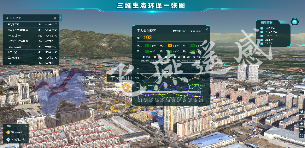Click the fullscreen icon at bottom right
The image size is (305, 148).
point(301,135)
